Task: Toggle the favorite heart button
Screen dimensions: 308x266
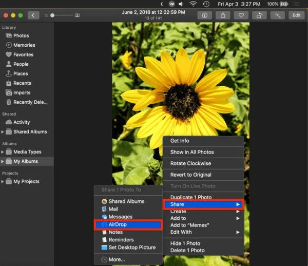Action: [x=241, y=15]
